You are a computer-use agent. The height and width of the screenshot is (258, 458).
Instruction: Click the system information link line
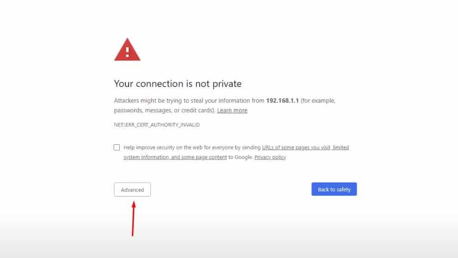pos(175,157)
